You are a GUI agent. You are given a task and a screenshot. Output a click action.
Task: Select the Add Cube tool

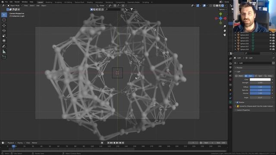tap(4, 57)
